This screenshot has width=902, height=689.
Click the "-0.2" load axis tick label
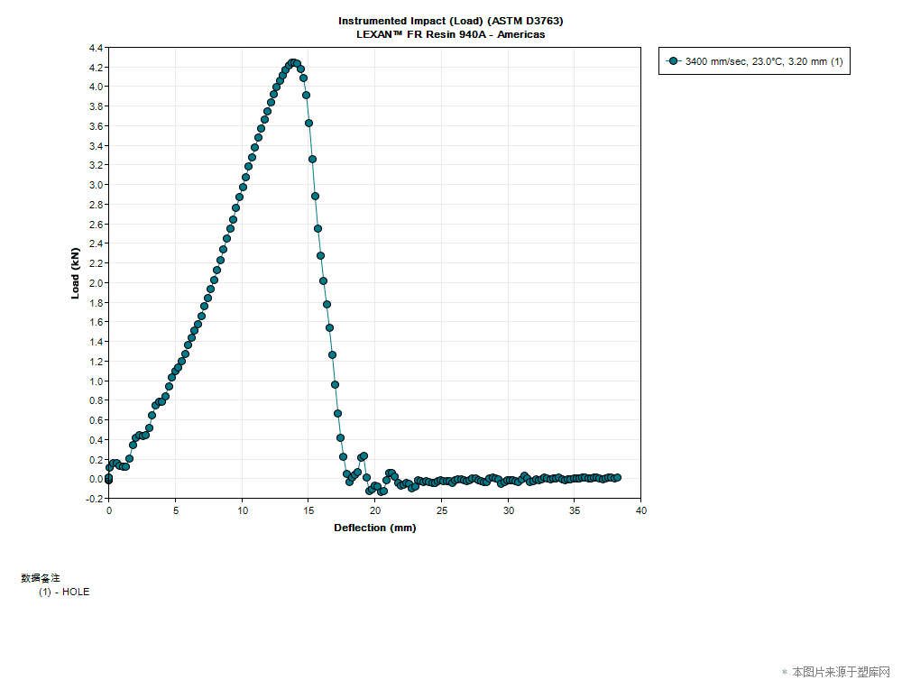coord(95,499)
